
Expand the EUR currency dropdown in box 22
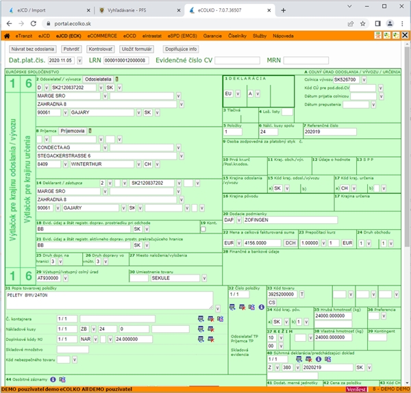[x=239, y=243]
